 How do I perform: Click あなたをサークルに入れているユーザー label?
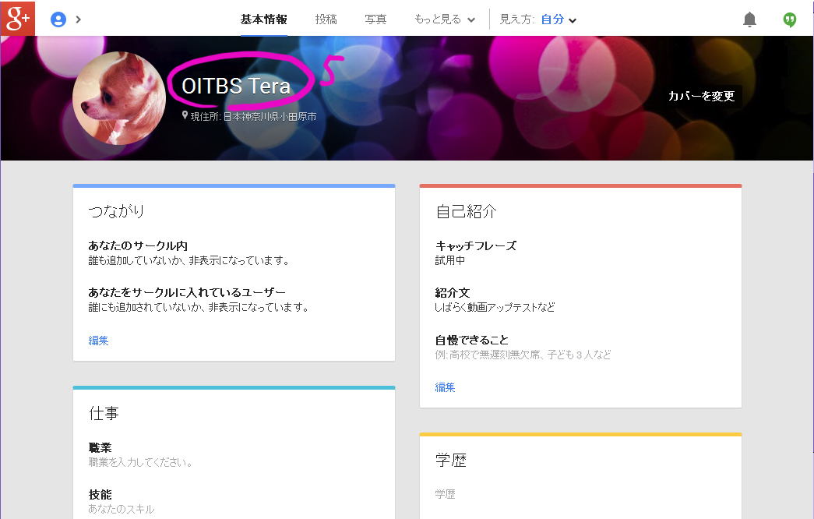(187, 292)
